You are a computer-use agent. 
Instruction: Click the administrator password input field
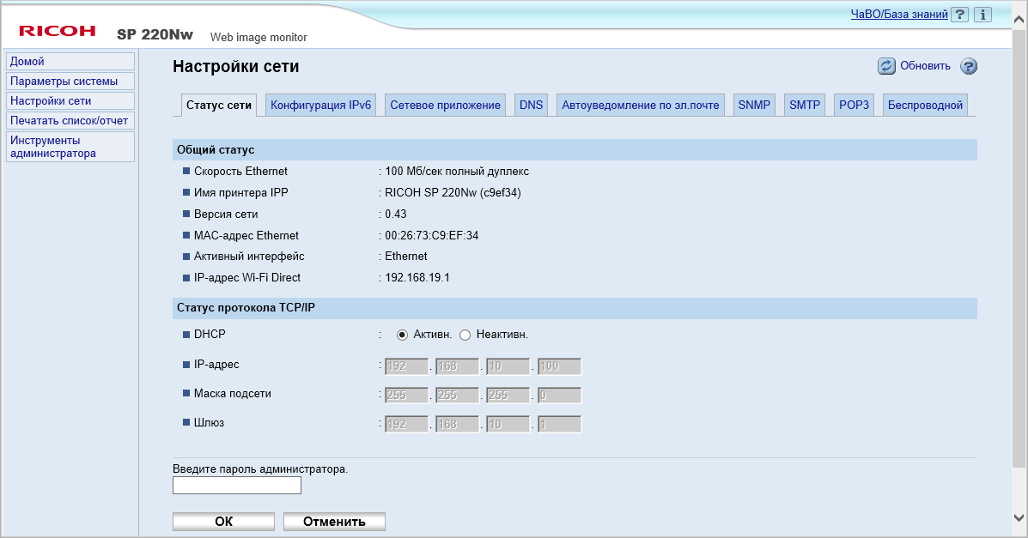[x=237, y=486]
